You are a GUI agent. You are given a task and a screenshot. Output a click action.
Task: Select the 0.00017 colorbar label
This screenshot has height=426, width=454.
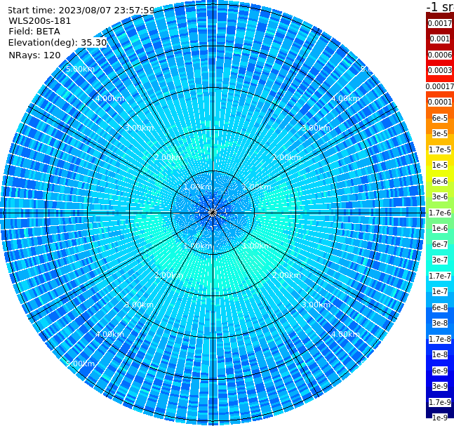click(x=440, y=86)
